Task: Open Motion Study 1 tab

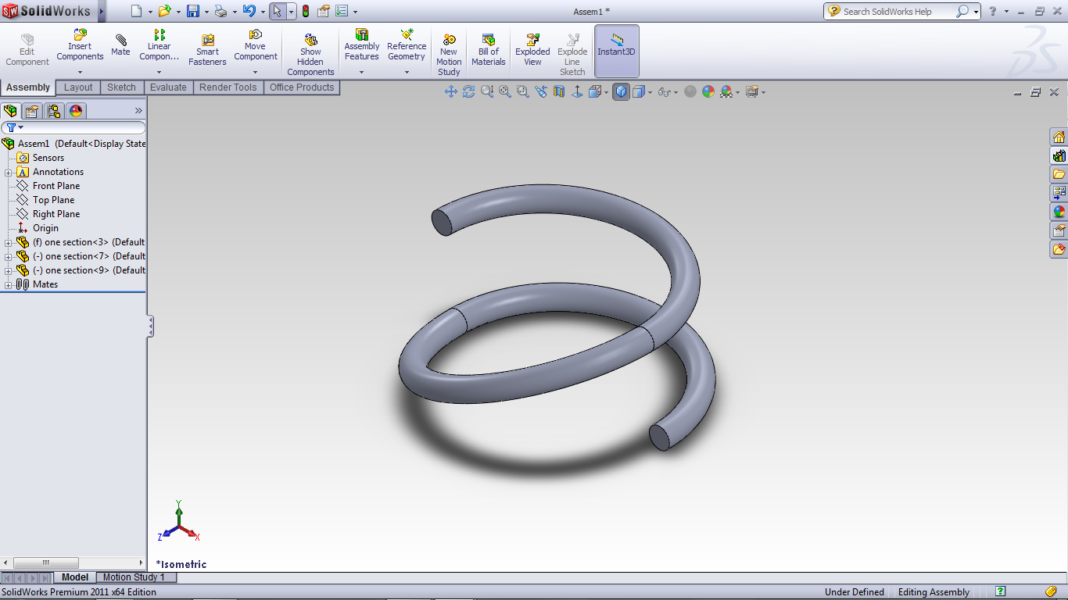Action: 134,577
